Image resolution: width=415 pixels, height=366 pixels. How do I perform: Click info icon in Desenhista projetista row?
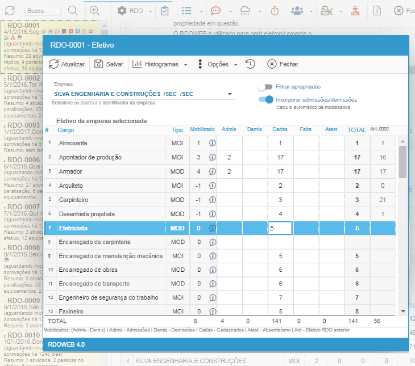click(x=213, y=214)
